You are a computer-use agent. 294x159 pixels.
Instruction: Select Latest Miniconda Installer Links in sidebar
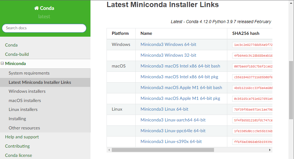(40, 82)
